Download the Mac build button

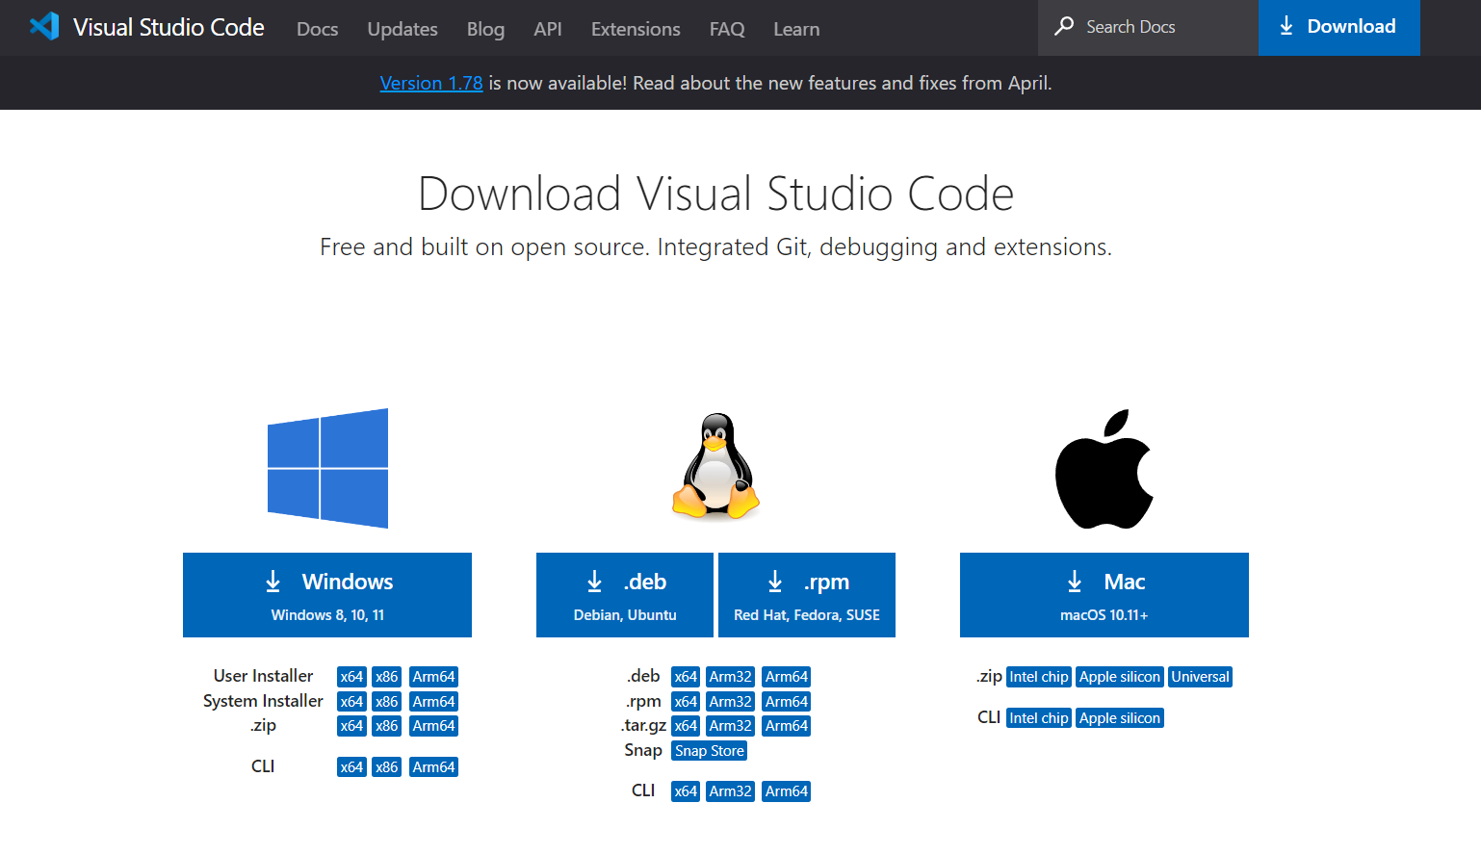[x=1104, y=595]
